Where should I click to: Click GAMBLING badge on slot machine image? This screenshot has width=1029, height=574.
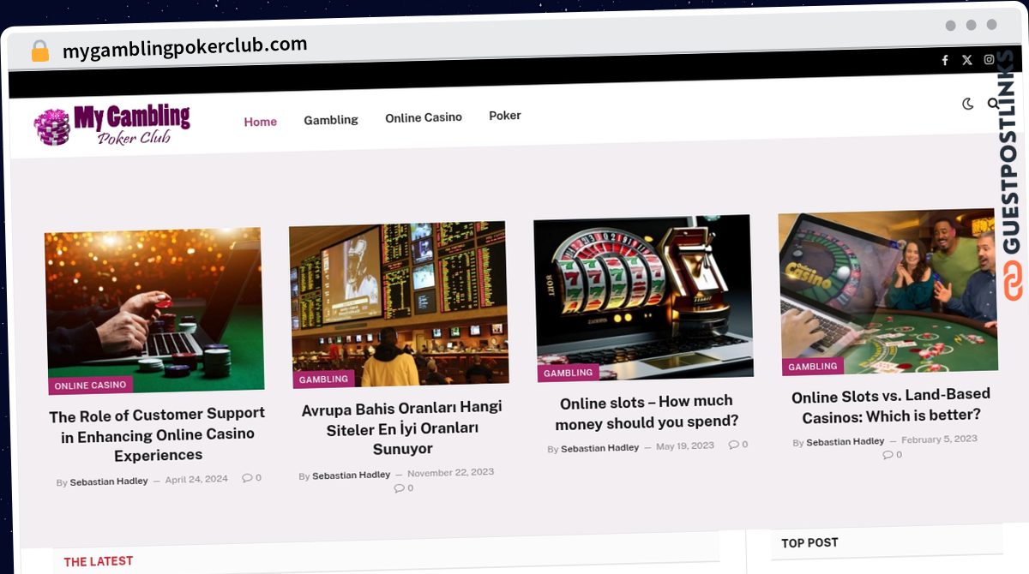(x=568, y=373)
